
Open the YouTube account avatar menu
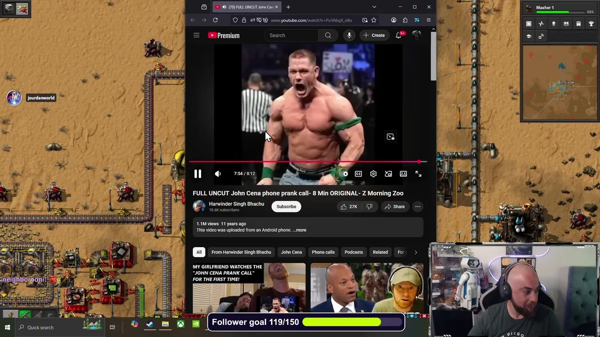pos(416,35)
